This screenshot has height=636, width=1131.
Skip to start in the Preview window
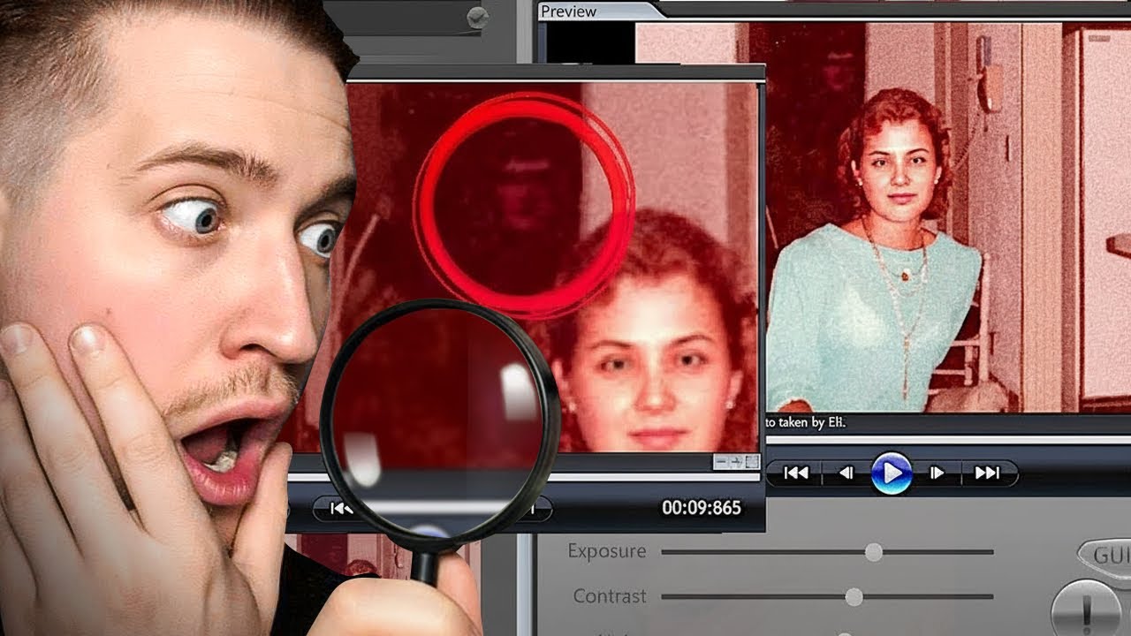[796, 473]
